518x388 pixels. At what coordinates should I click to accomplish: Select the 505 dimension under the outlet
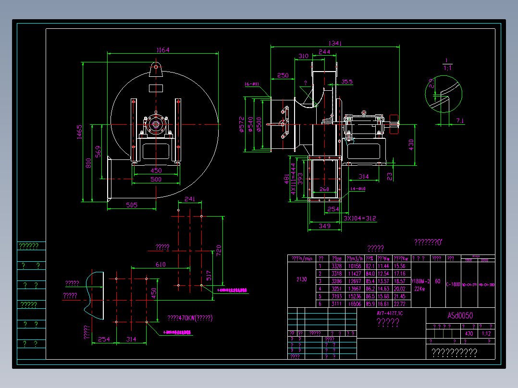[132, 205]
